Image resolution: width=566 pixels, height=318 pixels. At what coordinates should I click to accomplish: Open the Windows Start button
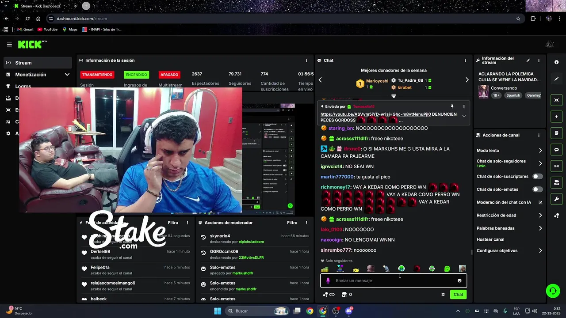click(218, 311)
